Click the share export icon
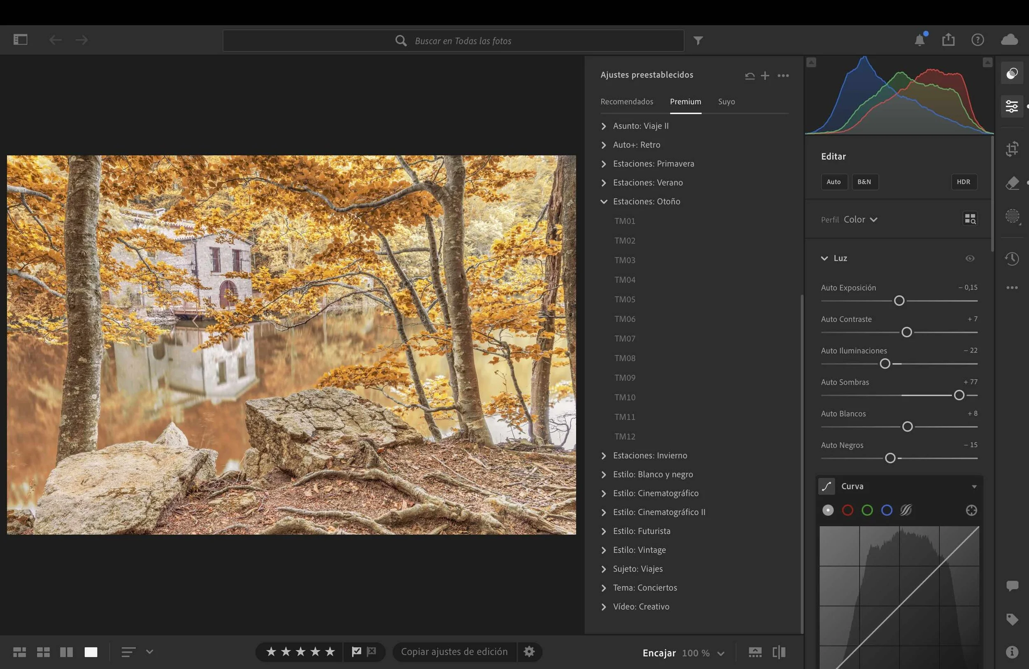Image resolution: width=1029 pixels, height=669 pixels. [x=948, y=40]
